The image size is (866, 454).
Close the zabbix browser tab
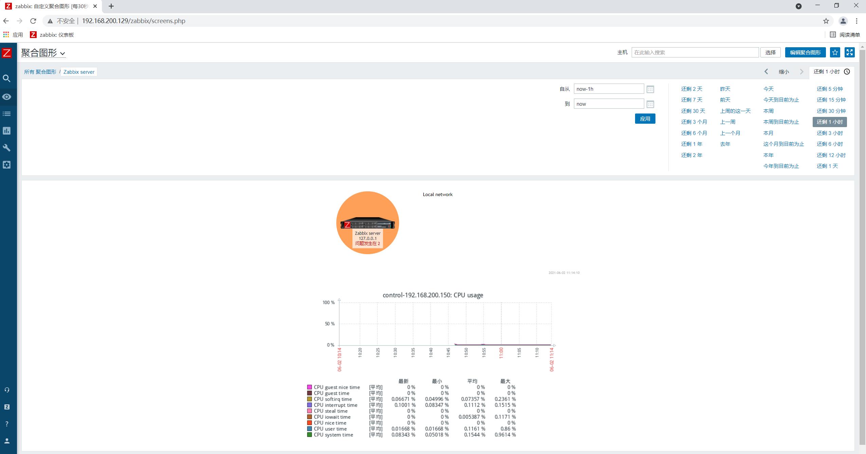coord(95,6)
